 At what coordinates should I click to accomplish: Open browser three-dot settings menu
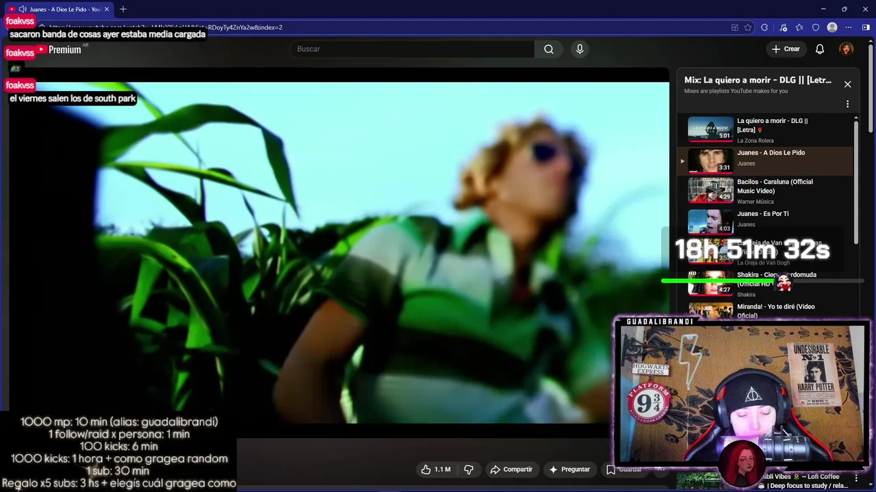coord(849,27)
